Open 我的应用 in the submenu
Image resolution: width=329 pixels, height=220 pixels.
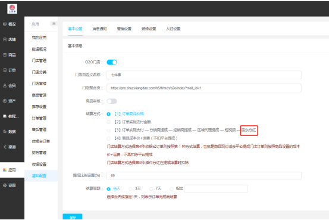[39, 38]
